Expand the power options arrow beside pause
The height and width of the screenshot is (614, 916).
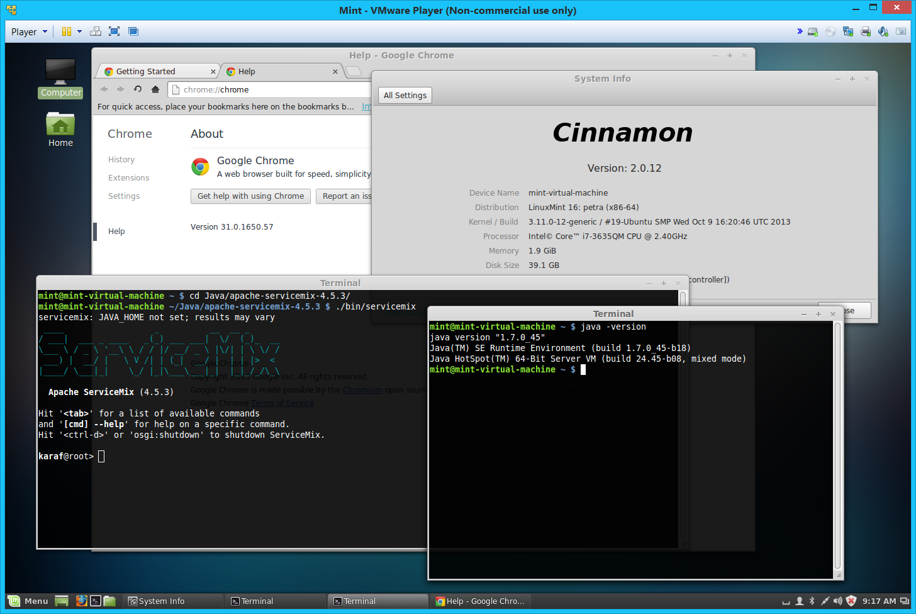(79, 31)
